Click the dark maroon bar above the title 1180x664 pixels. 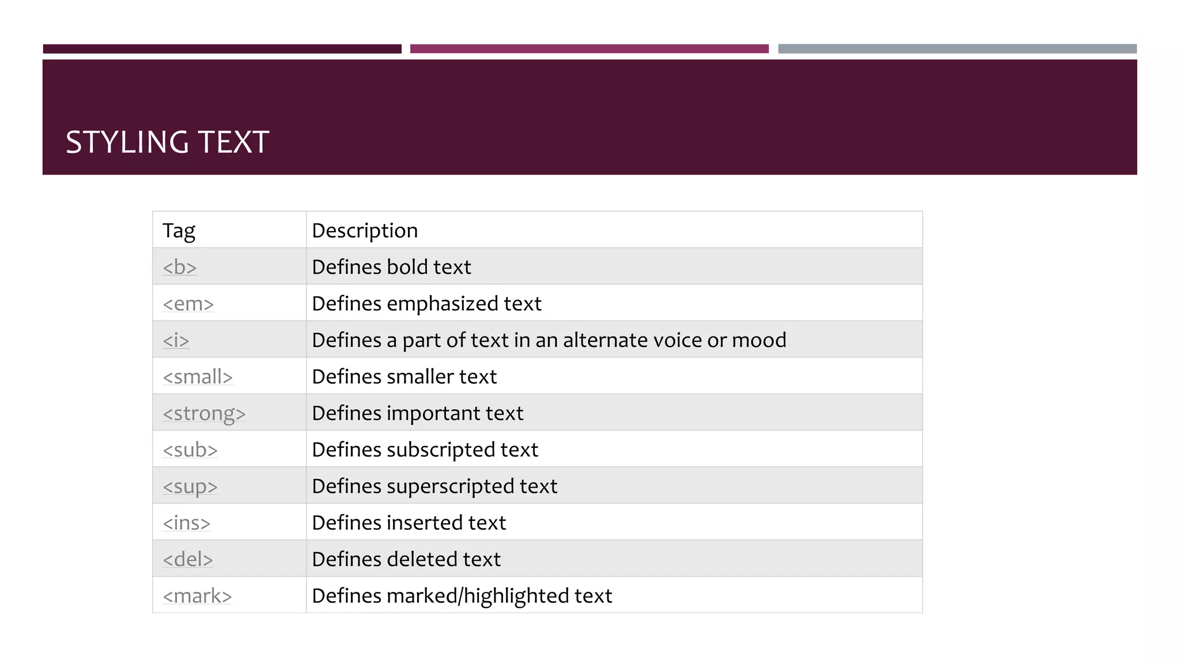click(222, 49)
